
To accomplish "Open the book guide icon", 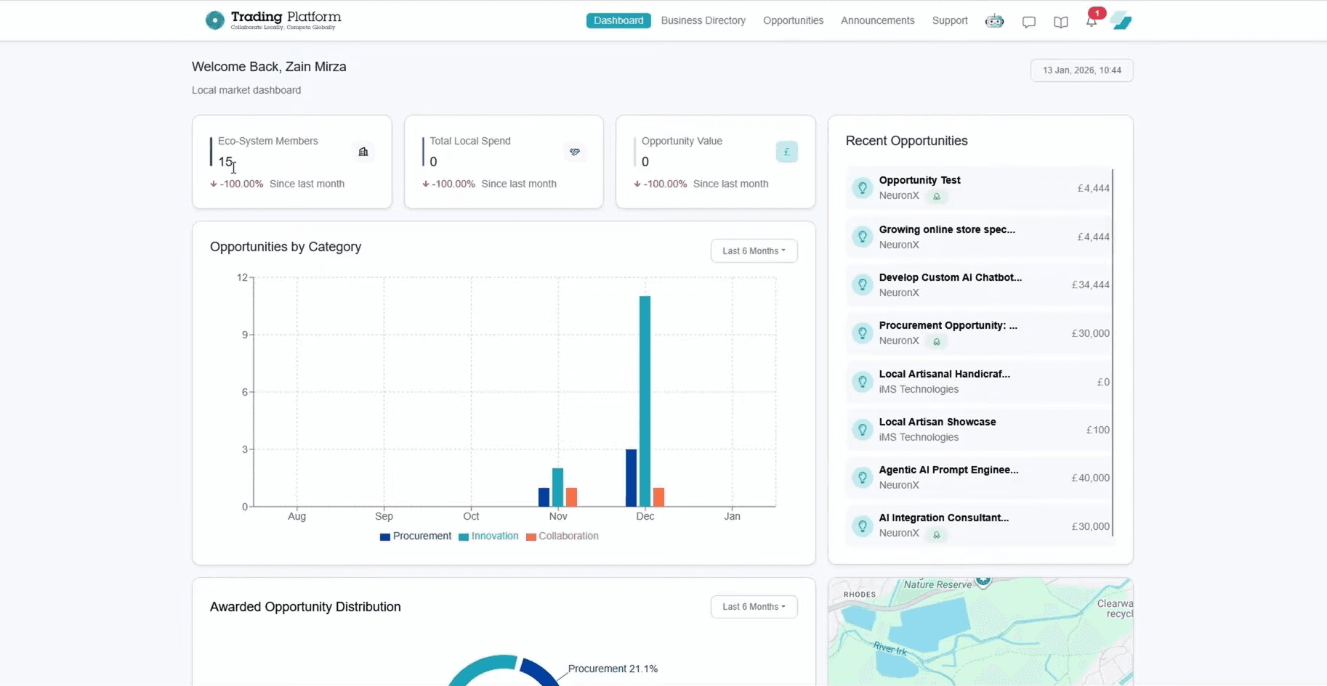I will click(x=1060, y=22).
